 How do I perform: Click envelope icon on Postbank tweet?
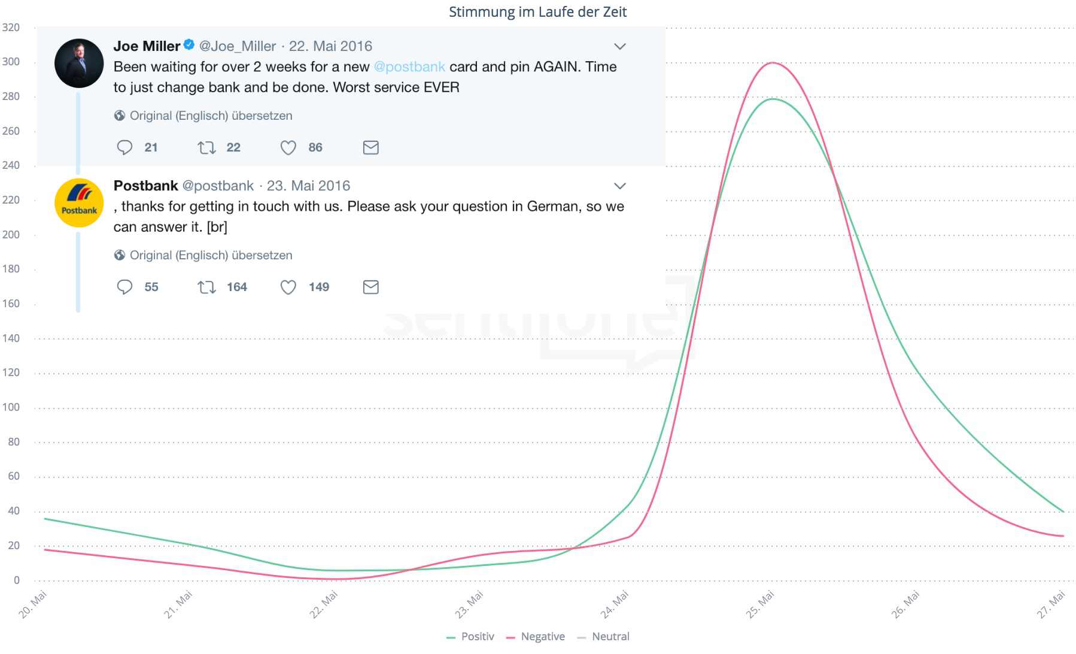point(371,287)
